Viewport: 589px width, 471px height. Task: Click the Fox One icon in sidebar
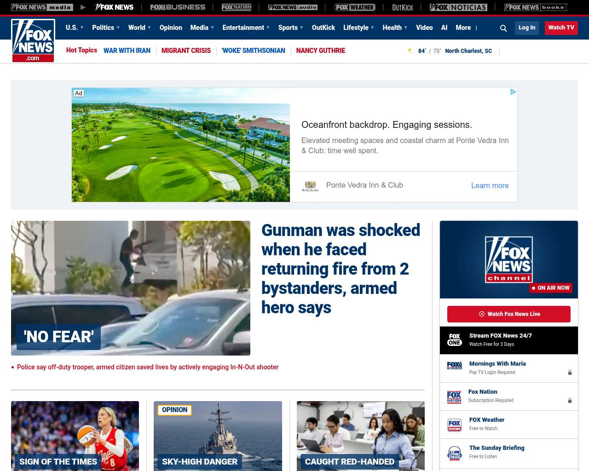coord(455,340)
